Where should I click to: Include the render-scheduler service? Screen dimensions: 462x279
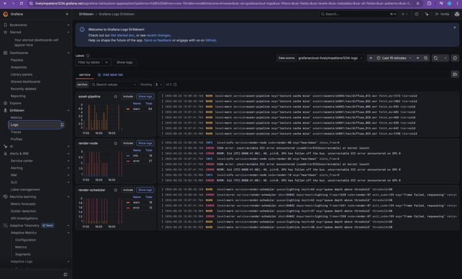click(128, 190)
